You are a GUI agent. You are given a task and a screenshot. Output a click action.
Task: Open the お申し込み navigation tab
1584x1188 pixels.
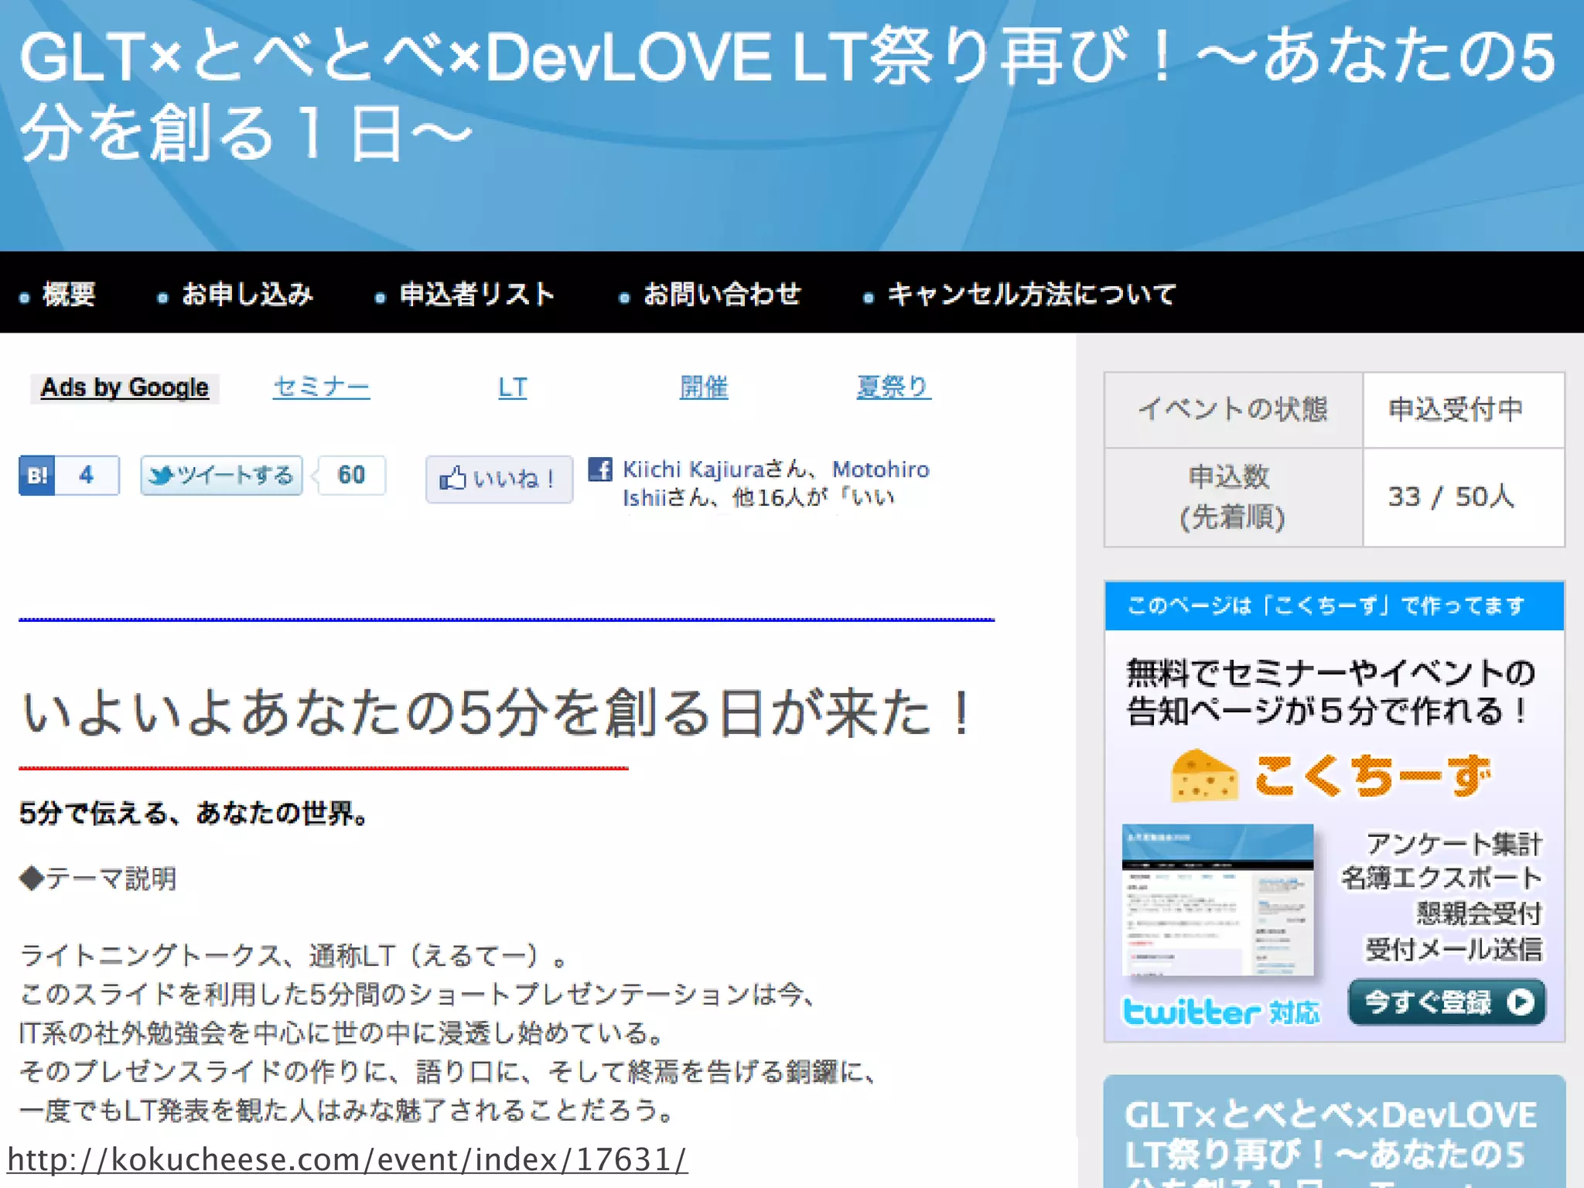coord(247,294)
